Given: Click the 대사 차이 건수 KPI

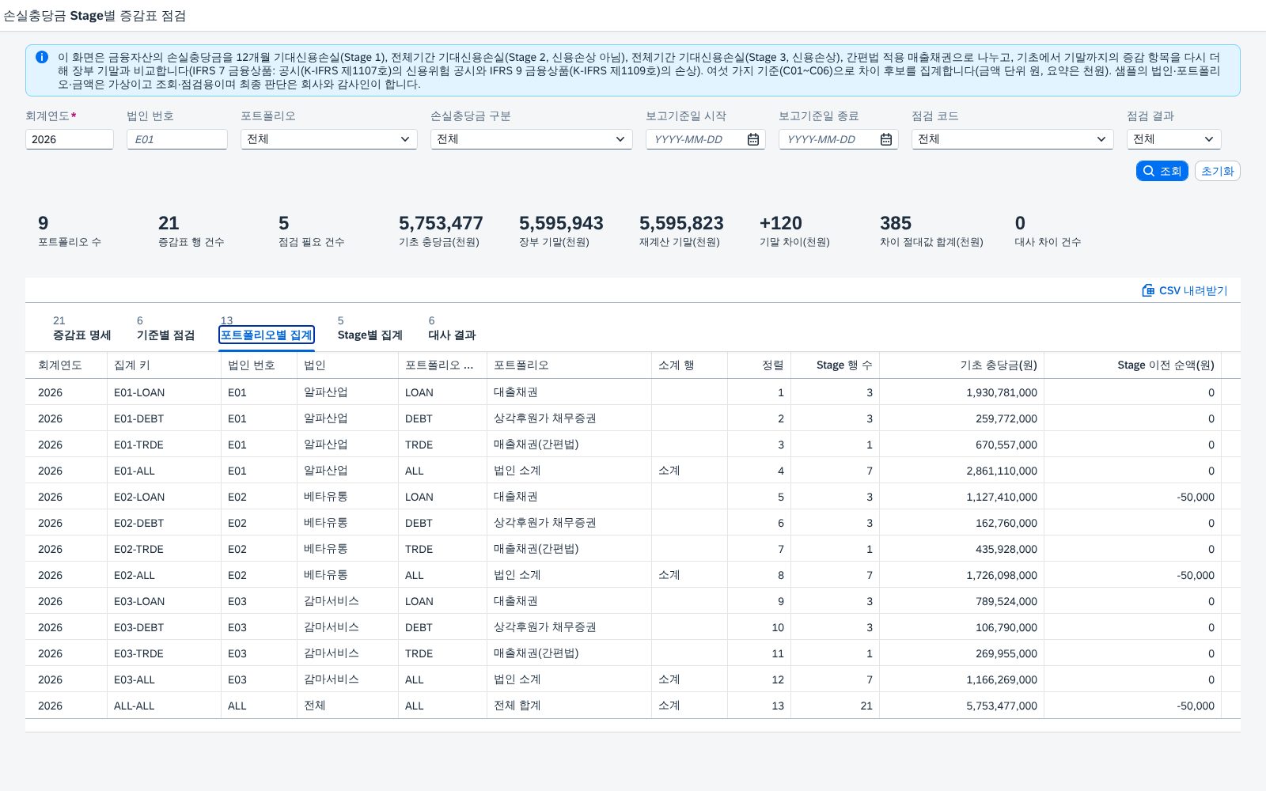Looking at the screenshot, I should 1048,231.
